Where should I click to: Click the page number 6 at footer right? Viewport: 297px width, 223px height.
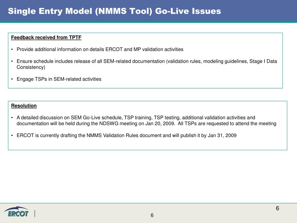point(278,208)
